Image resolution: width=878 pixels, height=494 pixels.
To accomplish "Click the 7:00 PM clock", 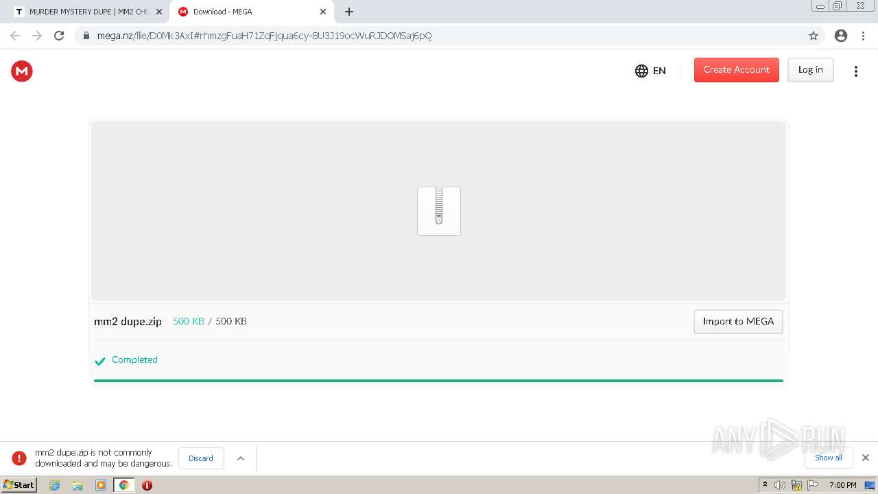I will 842,485.
